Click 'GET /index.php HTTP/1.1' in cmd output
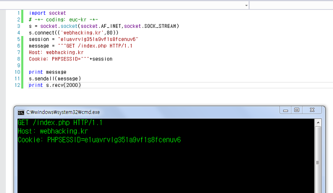The image size is (333, 193). pyautogui.click(x=60, y=123)
